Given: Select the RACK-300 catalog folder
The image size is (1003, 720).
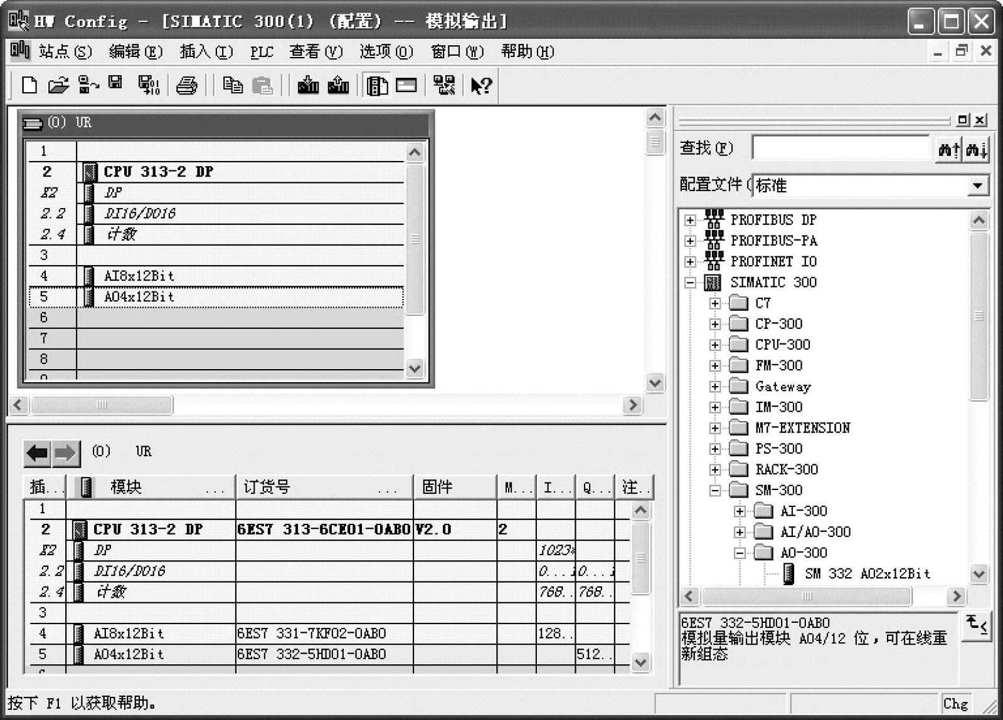Looking at the screenshot, I should [787, 469].
